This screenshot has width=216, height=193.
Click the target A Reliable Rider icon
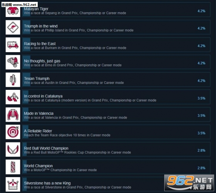(x=13, y=132)
